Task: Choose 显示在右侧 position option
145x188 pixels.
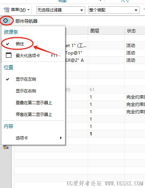Action: pos(33,91)
